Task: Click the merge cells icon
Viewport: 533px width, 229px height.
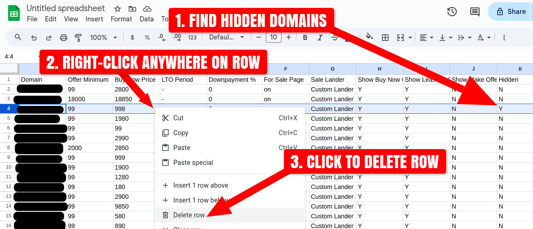Action: [401, 37]
